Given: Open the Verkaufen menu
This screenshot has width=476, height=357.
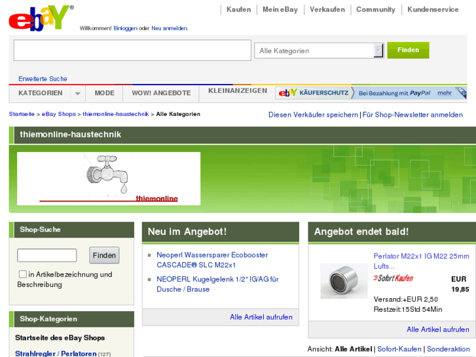Looking at the screenshot, I should point(327,9).
